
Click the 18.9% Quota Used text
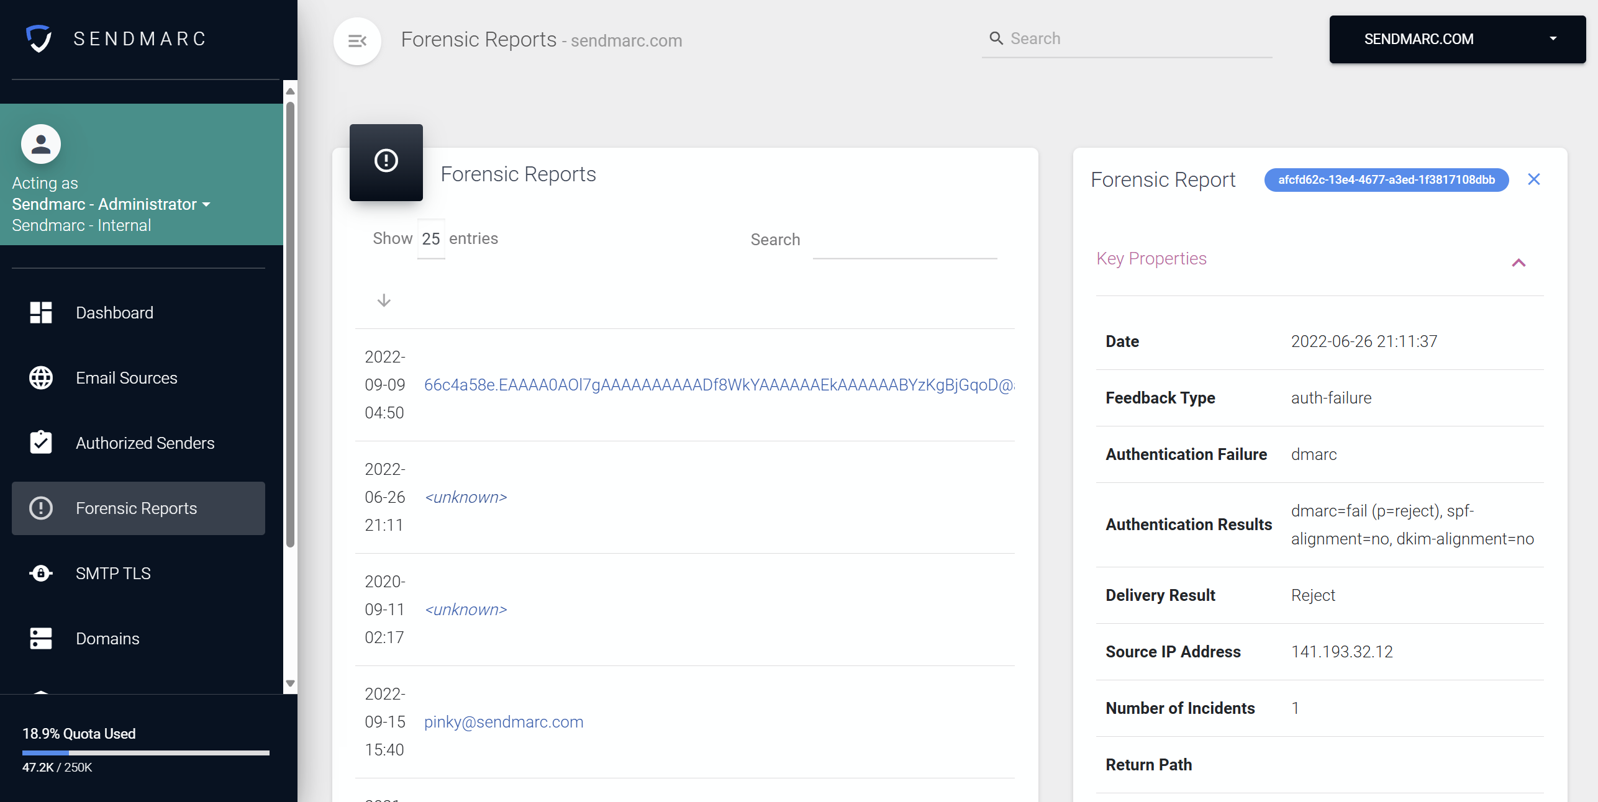79,734
